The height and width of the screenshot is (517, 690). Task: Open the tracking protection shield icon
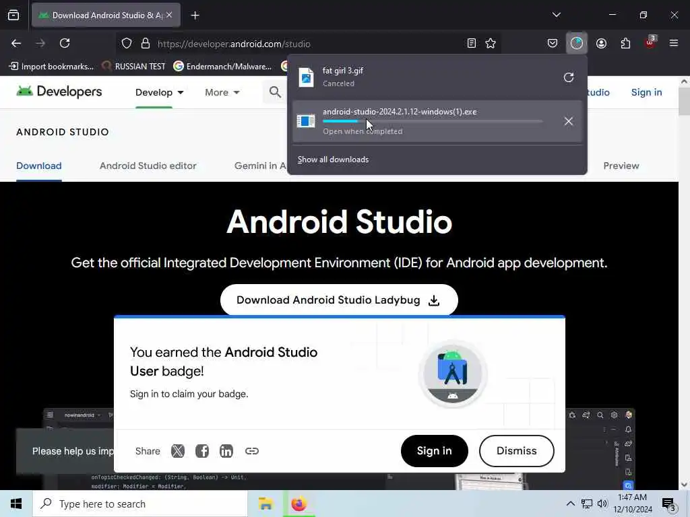click(x=127, y=44)
